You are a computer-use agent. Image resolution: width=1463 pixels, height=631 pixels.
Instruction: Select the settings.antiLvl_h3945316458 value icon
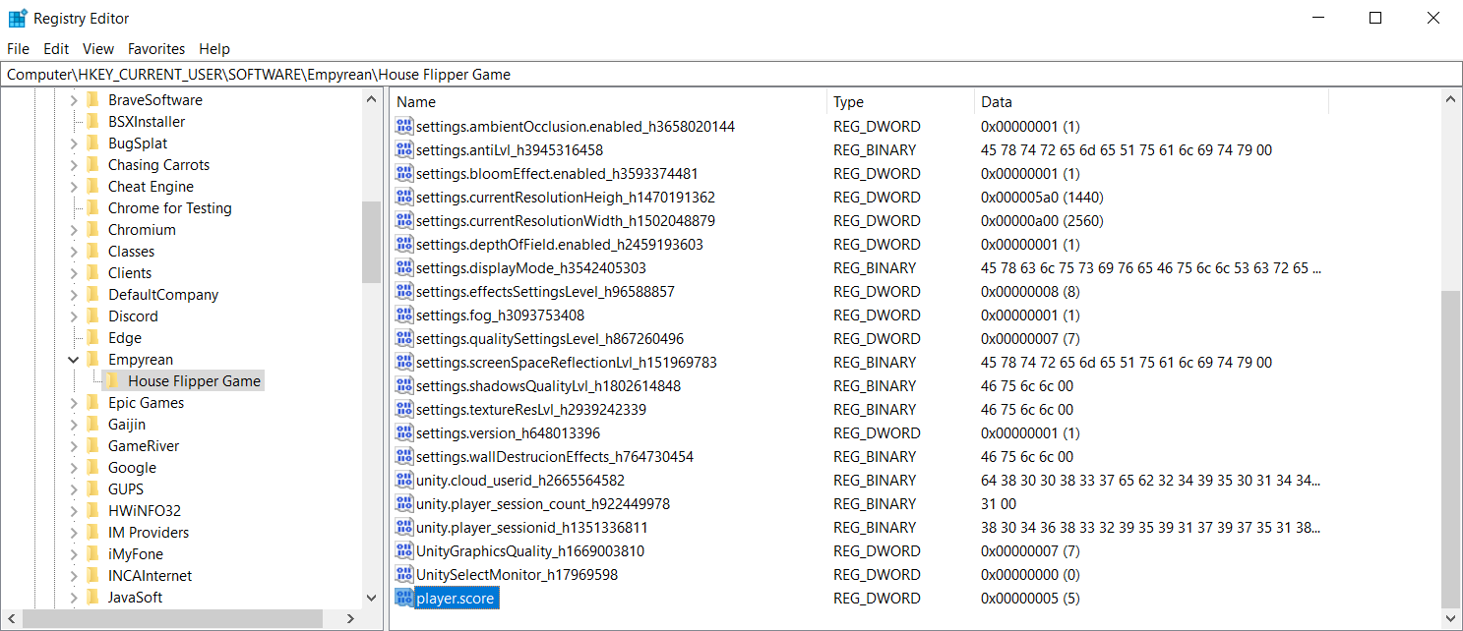pos(404,149)
